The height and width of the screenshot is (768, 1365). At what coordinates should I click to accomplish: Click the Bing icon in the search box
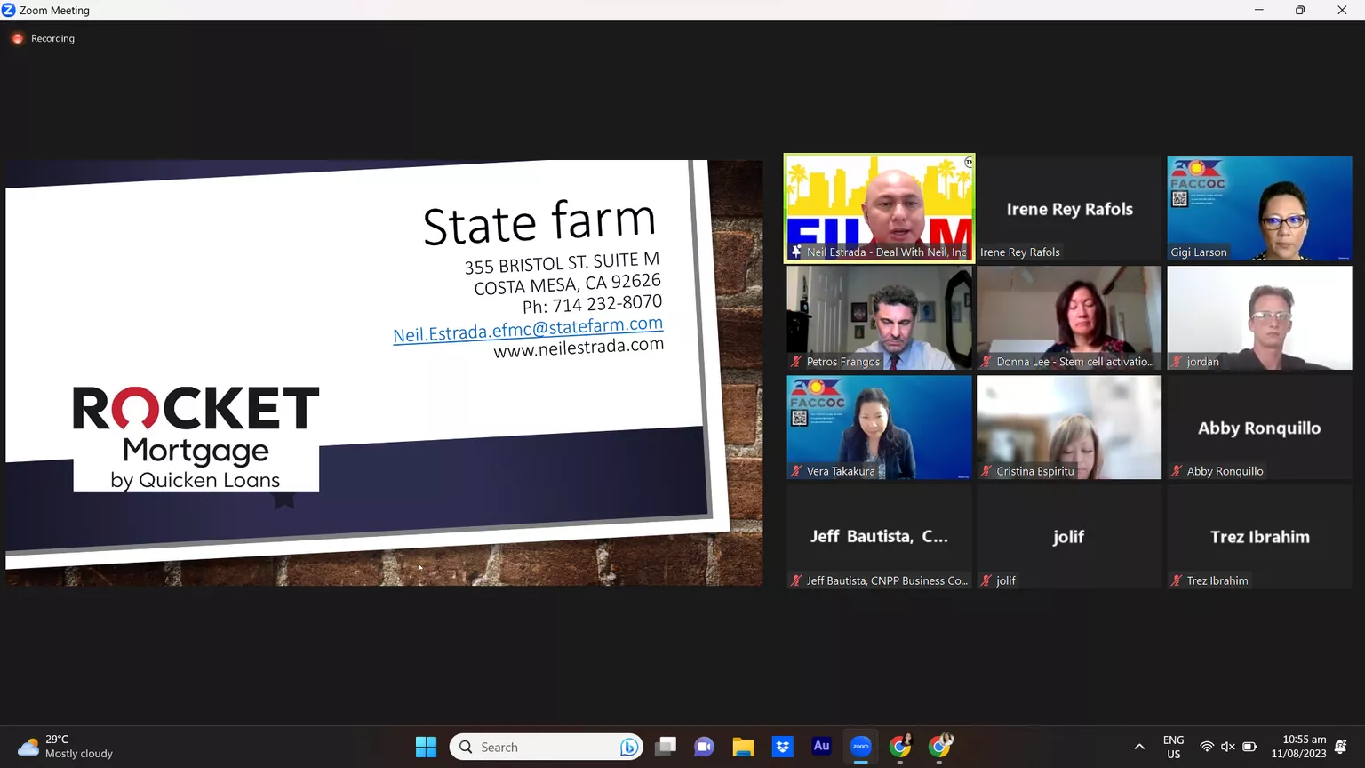[629, 748]
